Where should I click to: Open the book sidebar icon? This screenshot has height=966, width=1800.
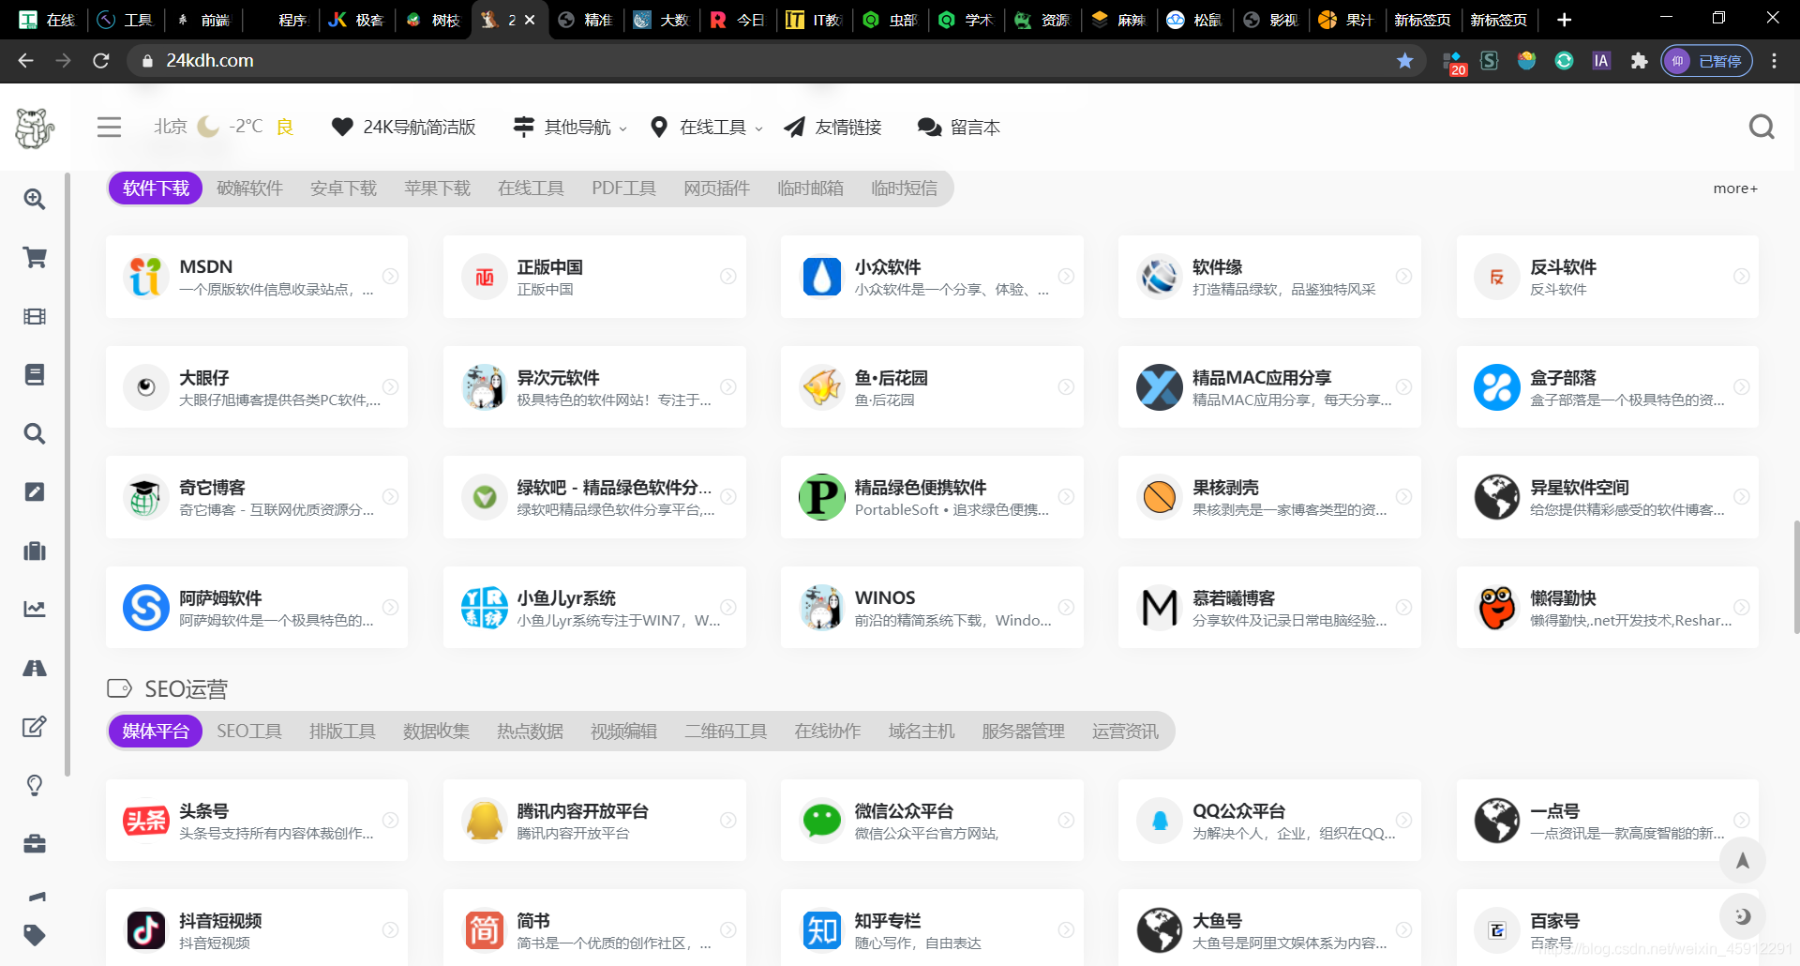tap(35, 375)
